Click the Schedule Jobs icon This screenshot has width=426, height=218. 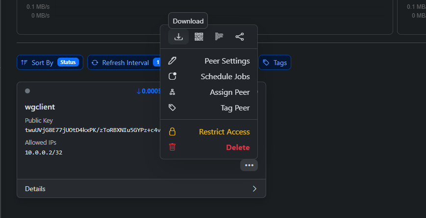coord(173,76)
